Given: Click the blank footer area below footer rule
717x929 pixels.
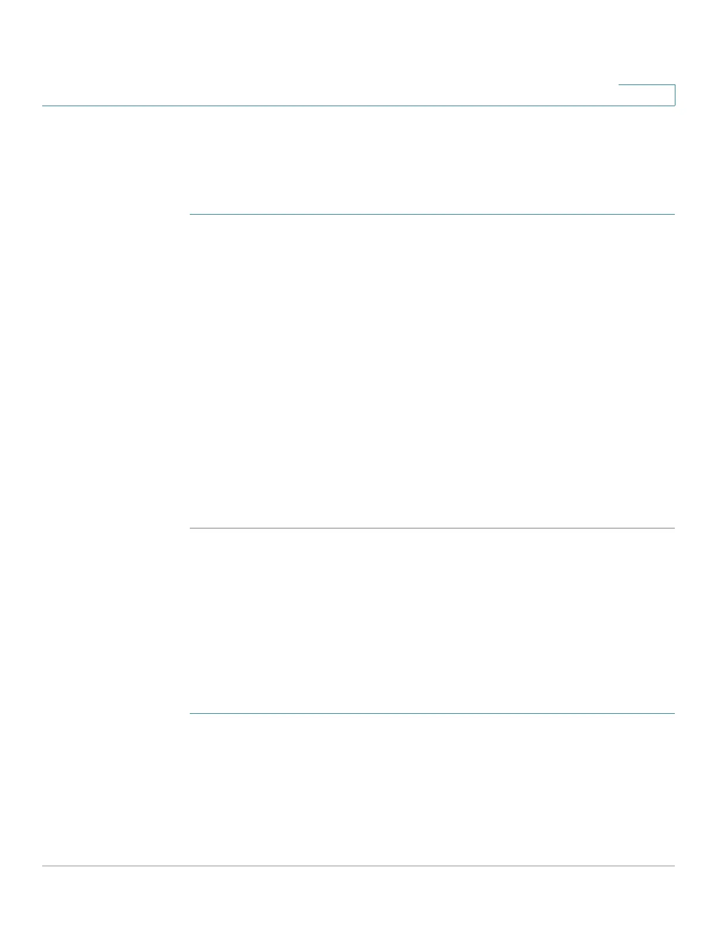Looking at the screenshot, I should (x=358, y=897).
